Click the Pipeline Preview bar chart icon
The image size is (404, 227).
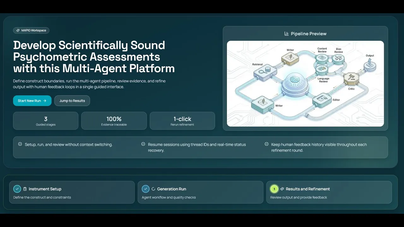click(x=287, y=34)
